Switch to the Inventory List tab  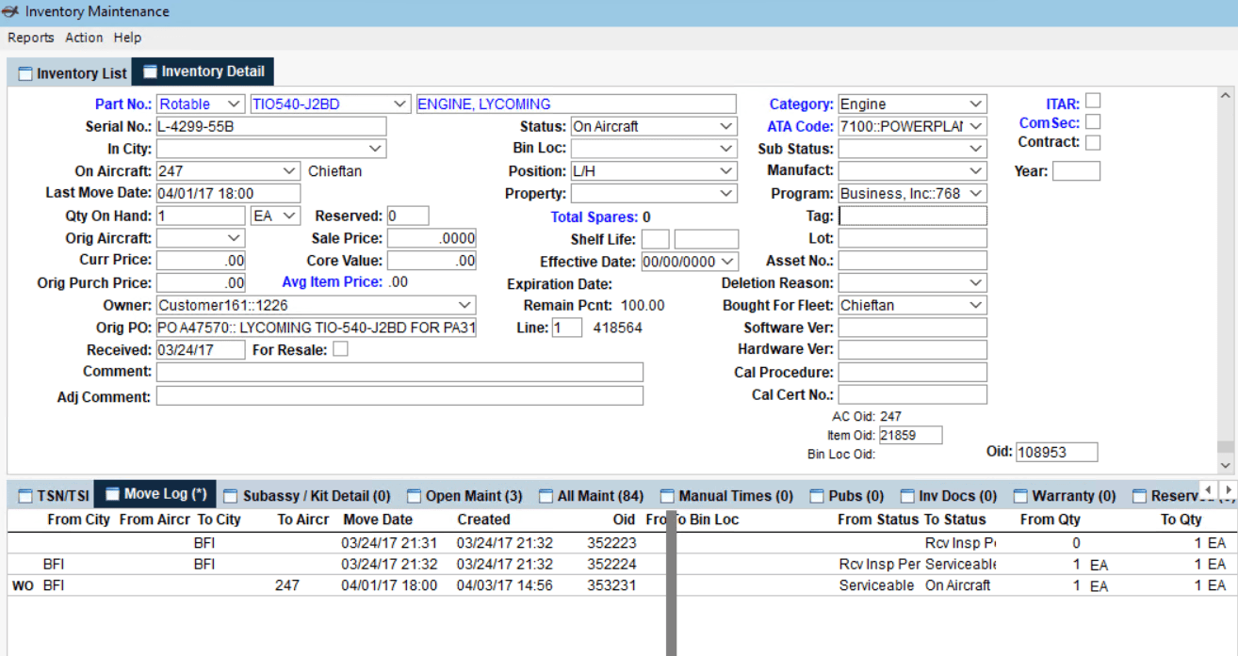(72, 72)
